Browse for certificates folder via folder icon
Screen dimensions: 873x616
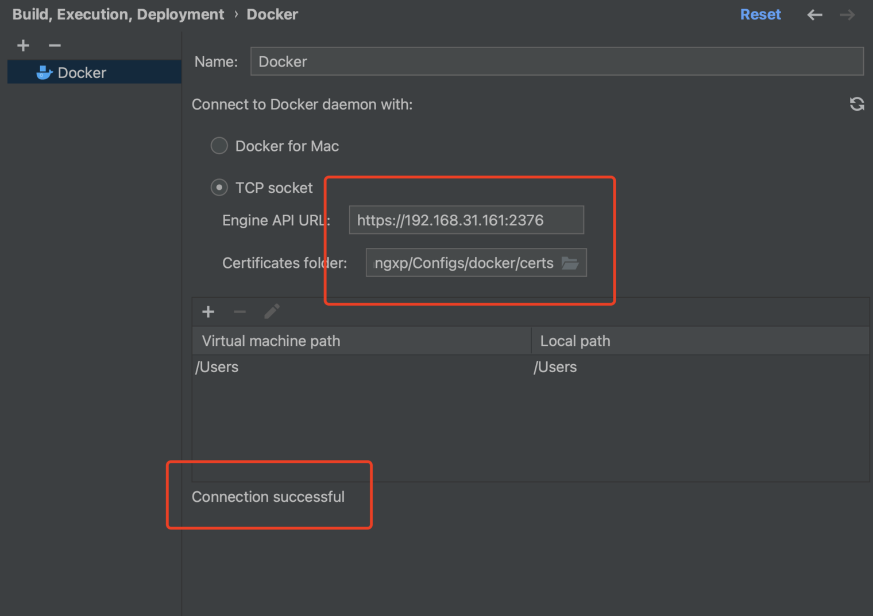tap(570, 263)
